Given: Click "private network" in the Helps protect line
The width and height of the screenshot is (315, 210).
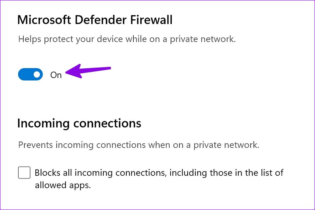Looking at the screenshot, I should coord(202,39).
